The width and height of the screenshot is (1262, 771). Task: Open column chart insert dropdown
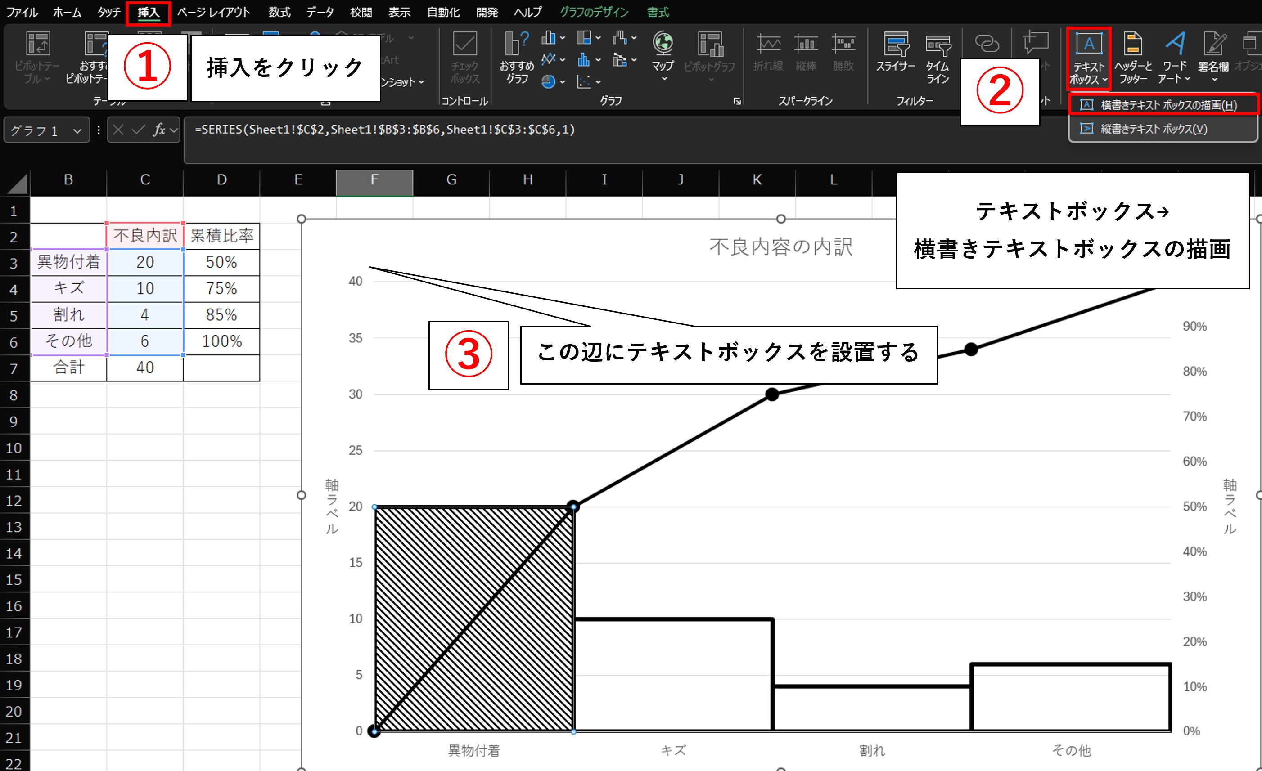click(x=553, y=38)
